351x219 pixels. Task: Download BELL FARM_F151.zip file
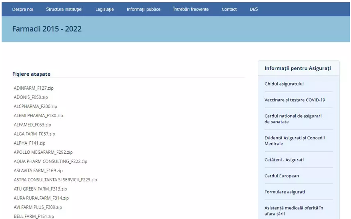click(34, 216)
